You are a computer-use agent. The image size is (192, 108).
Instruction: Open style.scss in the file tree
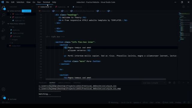[x=16, y=37]
